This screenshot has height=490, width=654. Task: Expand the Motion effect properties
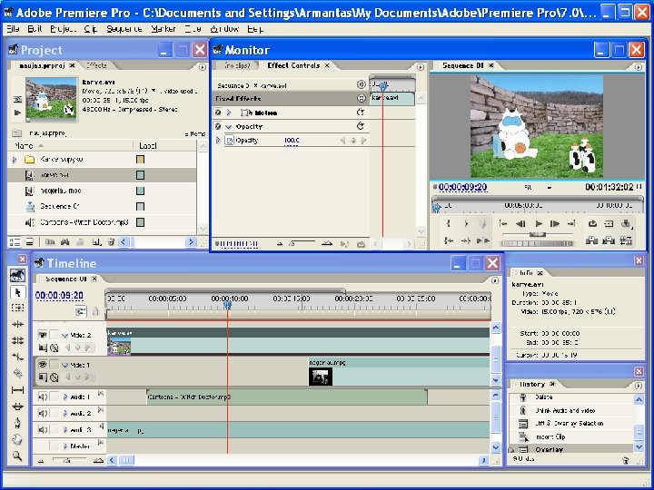point(229,113)
